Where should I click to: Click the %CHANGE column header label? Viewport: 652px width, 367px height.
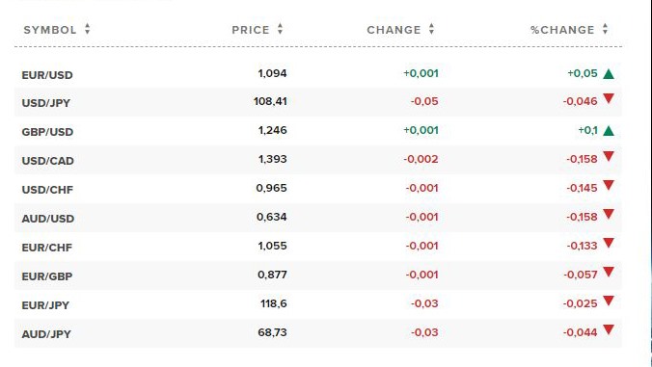pos(562,30)
